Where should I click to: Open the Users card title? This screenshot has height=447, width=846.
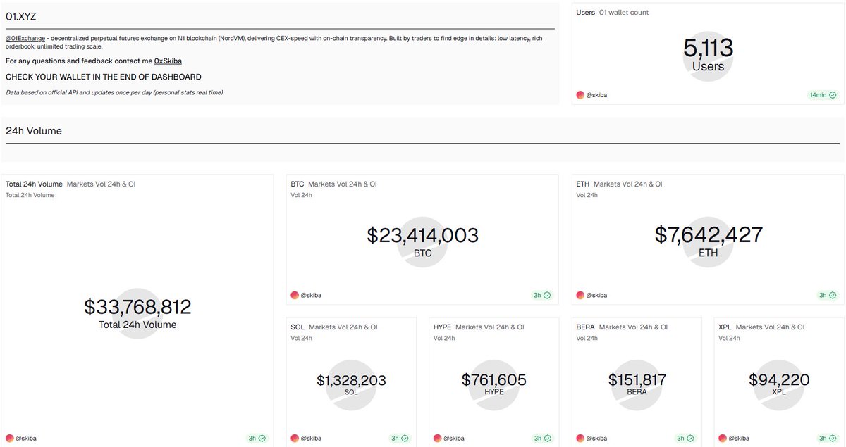tap(585, 13)
